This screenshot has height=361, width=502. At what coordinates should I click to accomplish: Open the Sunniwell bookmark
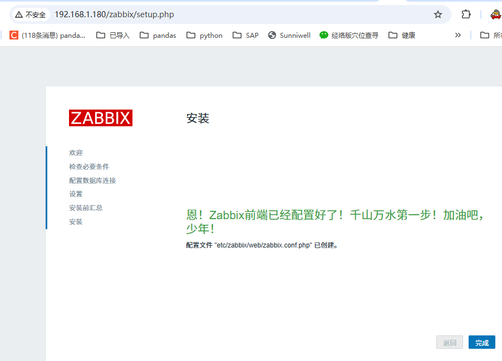[289, 35]
